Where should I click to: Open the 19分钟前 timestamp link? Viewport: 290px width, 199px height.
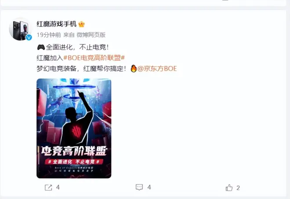click(49, 35)
